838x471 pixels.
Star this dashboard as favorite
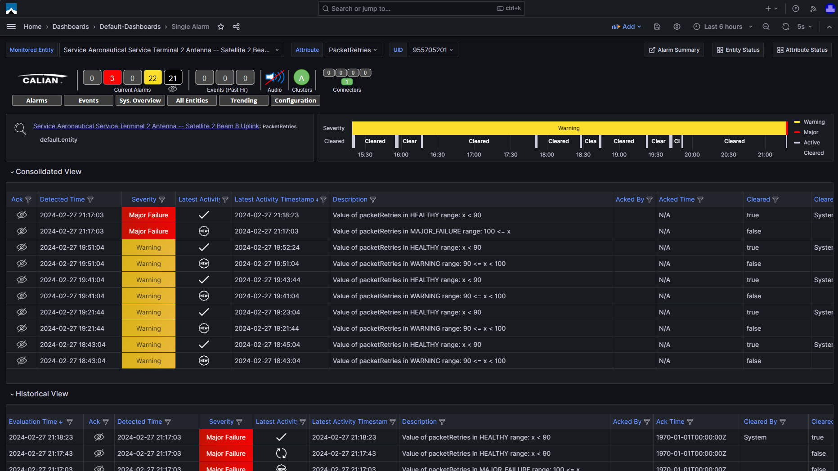[221, 27]
